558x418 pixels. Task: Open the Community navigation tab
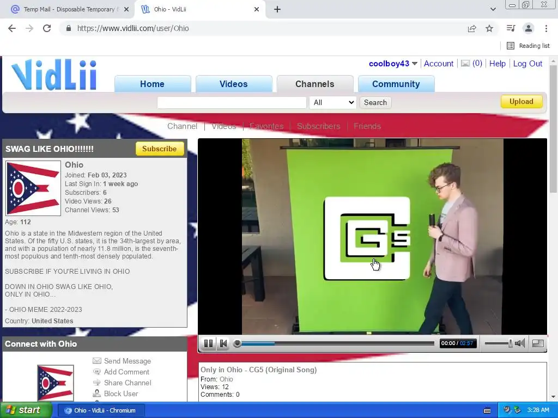(x=396, y=84)
